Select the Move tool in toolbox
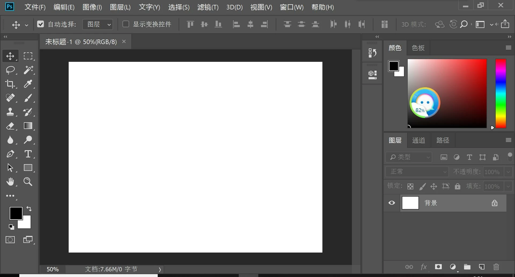 click(x=10, y=56)
